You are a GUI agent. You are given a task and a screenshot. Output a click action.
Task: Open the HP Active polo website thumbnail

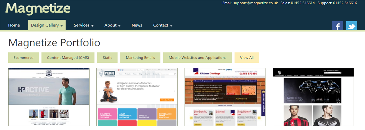[49, 97]
